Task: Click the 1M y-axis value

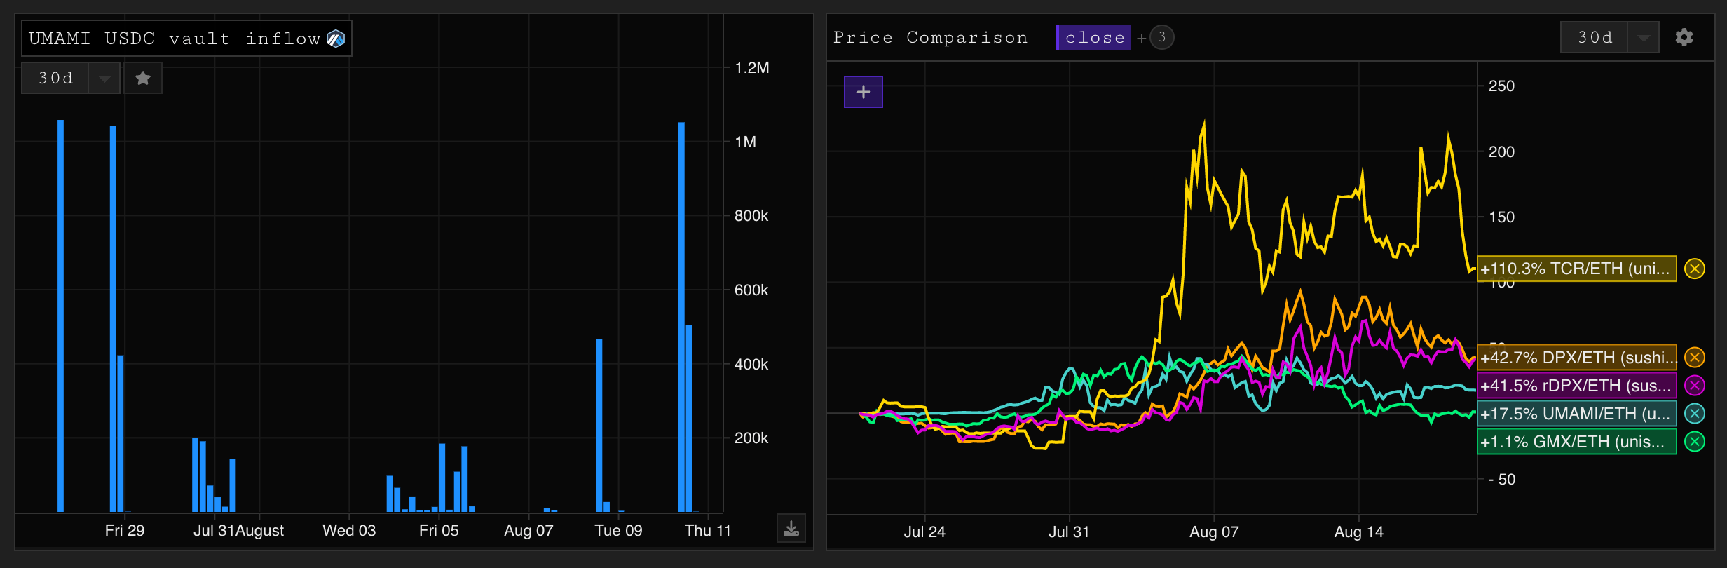Action: coord(746,142)
